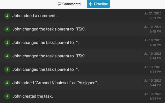Click avatar next to 6:44 PM 'TSK' parent change
Image resolution: width=165 pixels, height=103 pixels.
click(x=7, y=56)
